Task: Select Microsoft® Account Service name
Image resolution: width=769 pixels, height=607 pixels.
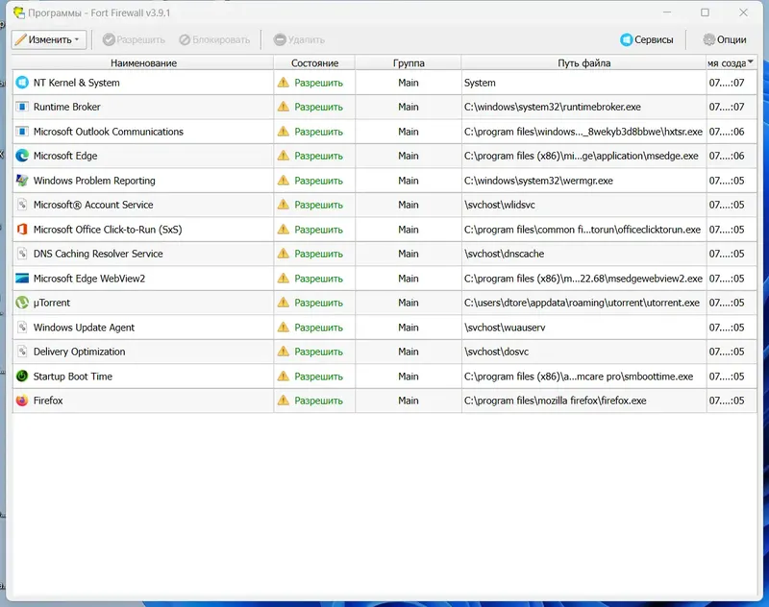Action: pyautogui.click(x=93, y=205)
